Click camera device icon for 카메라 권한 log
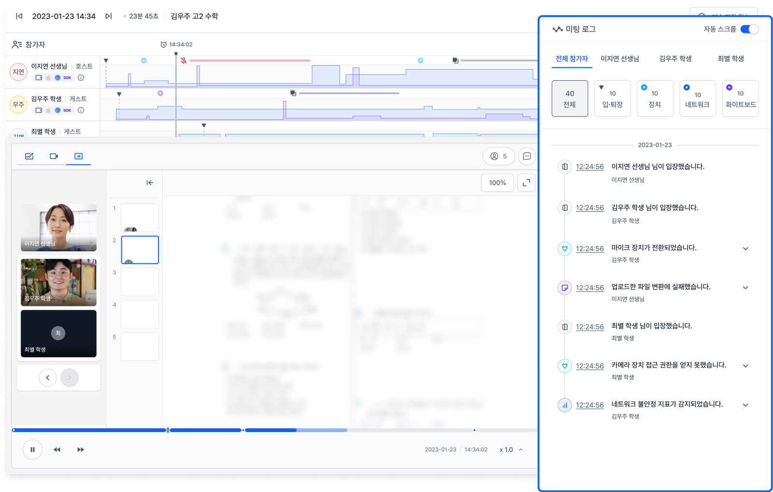 point(564,366)
